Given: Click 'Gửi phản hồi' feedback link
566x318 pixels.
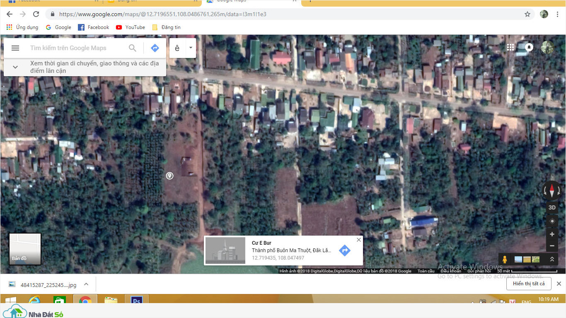Looking at the screenshot, I should click(479, 271).
